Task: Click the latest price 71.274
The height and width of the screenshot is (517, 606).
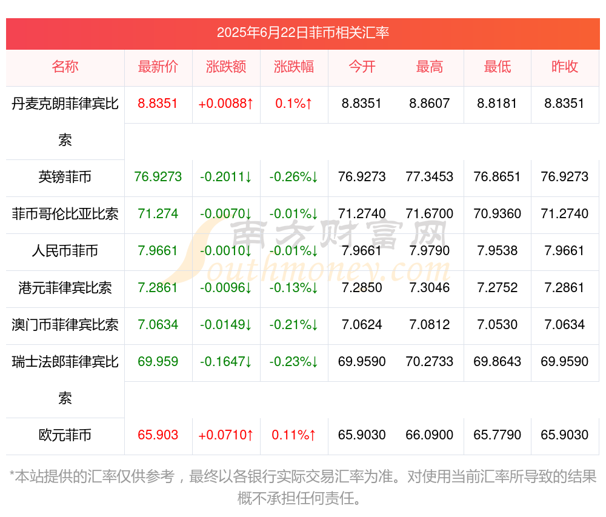Action: point(158,213)
